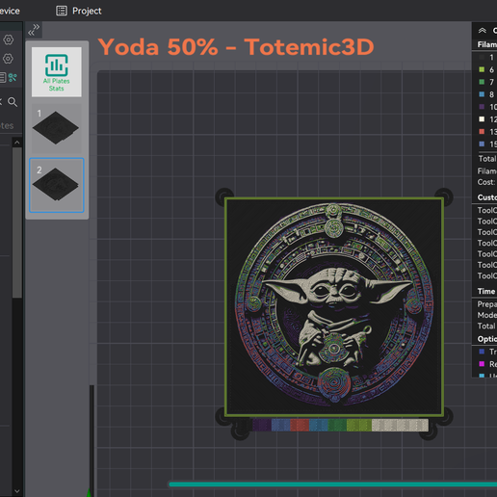Click the 'Cost:' label in legend
Screen dimensions: 497x497
point(486,182)
